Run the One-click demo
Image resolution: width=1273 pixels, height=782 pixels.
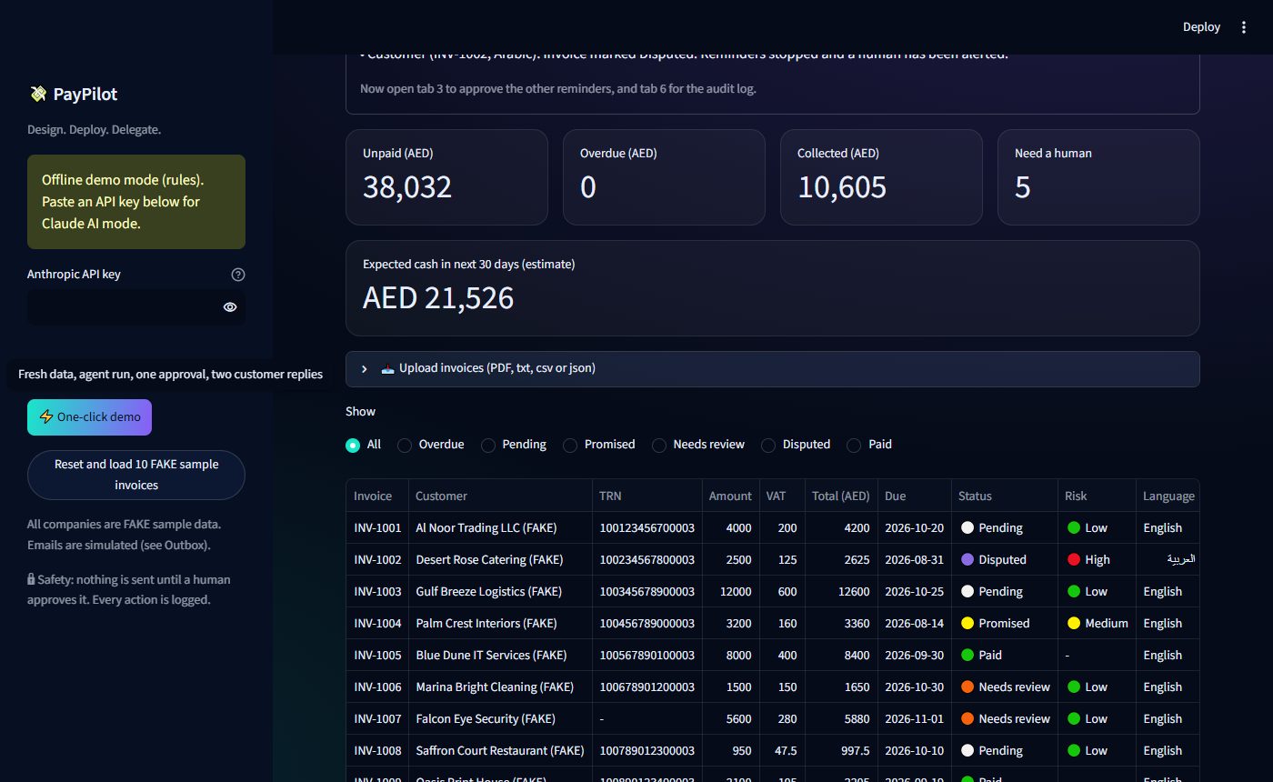tap(89, 417)
